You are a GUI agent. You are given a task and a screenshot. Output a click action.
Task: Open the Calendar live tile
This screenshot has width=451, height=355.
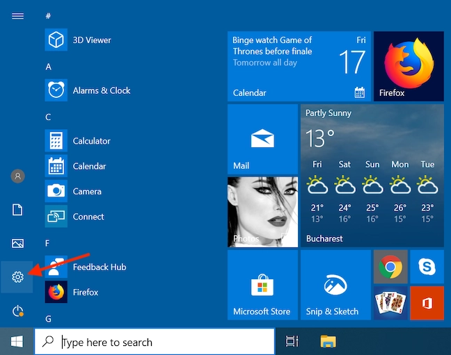point(299,67)
